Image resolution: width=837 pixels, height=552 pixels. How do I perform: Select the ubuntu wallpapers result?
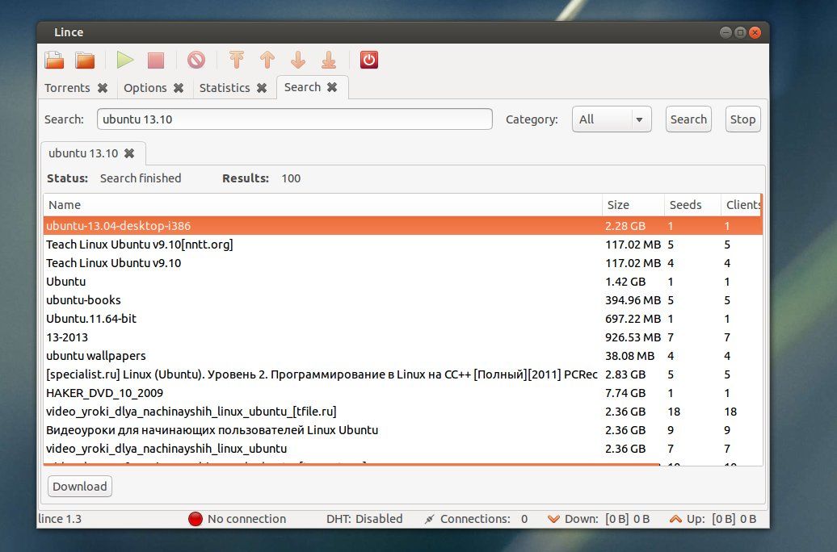pyautogui.click(x=402, y=356)
